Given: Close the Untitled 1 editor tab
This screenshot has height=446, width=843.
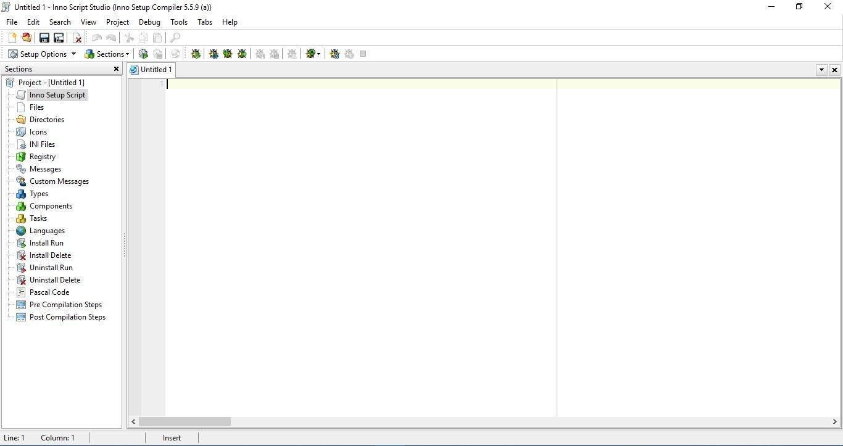Looking at the screenshot, I should [x=834, y=70].
